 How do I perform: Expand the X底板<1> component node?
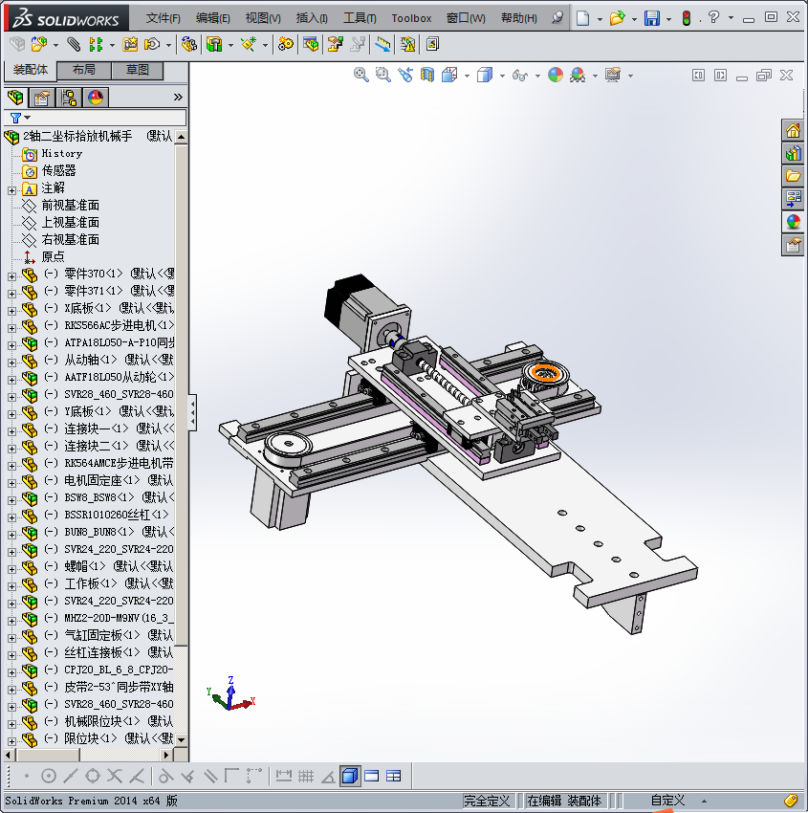click(x=11, y=311)
